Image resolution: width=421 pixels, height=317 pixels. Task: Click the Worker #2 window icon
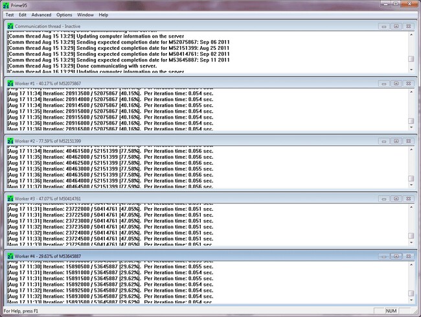click(x=10, y=141)
